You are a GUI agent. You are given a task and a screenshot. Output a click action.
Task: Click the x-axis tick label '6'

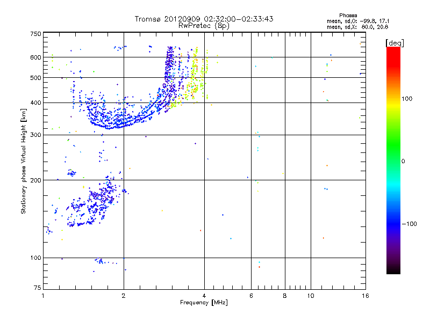(x=251, y=296)
